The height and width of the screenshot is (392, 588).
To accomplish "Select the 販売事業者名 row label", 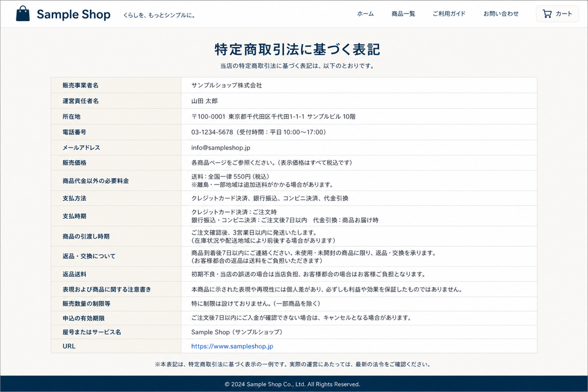I will click(80, 85).
